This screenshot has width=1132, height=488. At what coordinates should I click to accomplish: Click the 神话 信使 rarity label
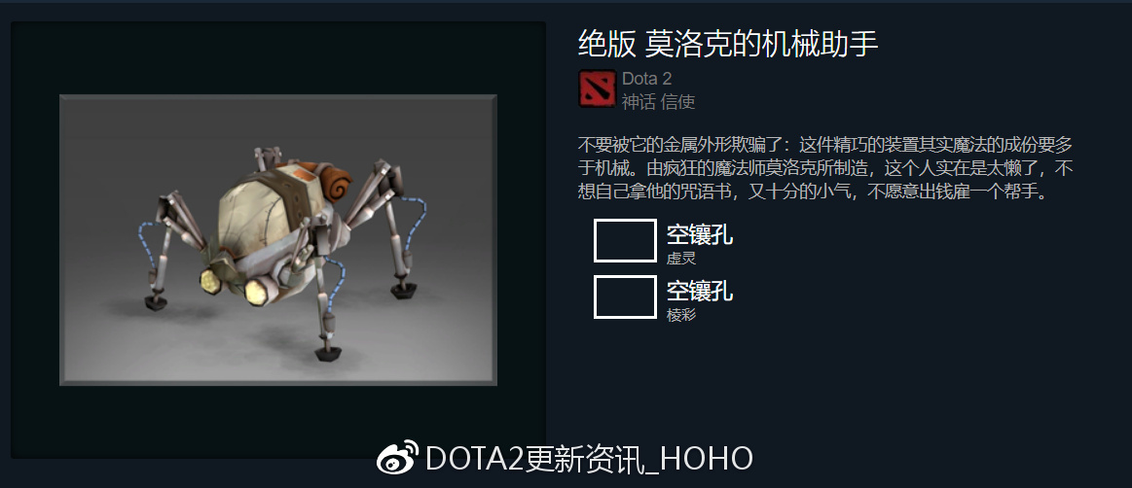coord(658,102)
